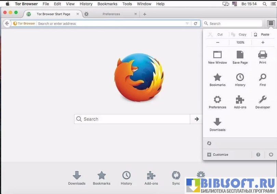Open Bookmarks from the menu panel
Viewport: 277px width, 194px height.
pos(217,77)
